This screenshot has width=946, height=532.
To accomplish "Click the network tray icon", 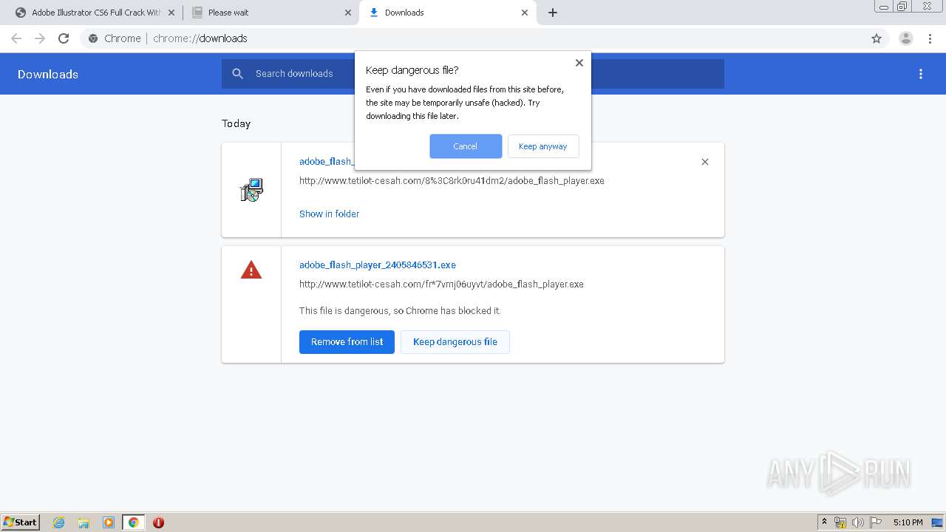I will (840, 522).
